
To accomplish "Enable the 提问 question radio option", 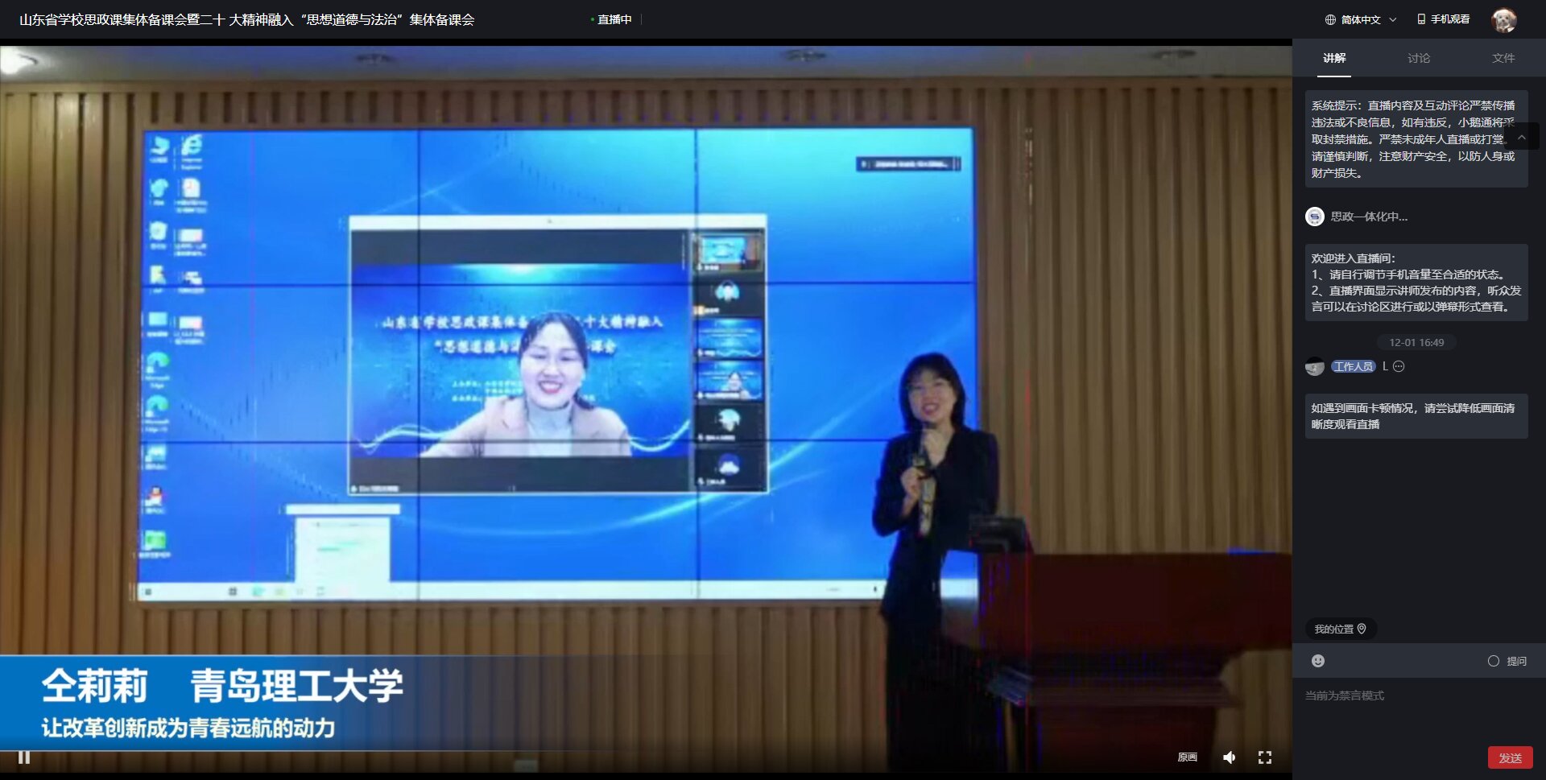I will pos(1494,661).
